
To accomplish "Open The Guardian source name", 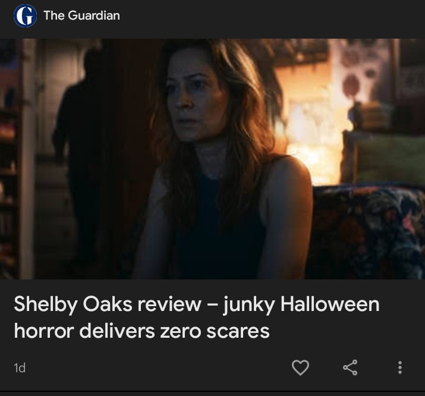I will (81, 15).
